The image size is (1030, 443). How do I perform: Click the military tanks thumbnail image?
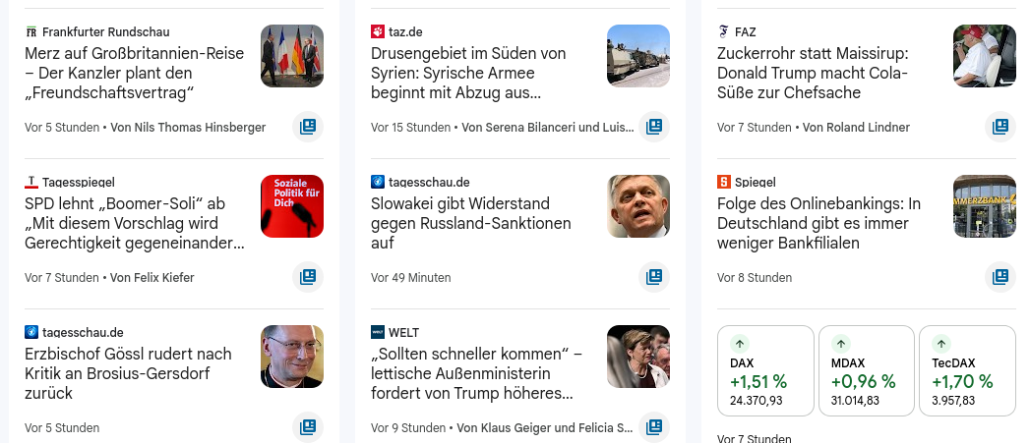638,56
